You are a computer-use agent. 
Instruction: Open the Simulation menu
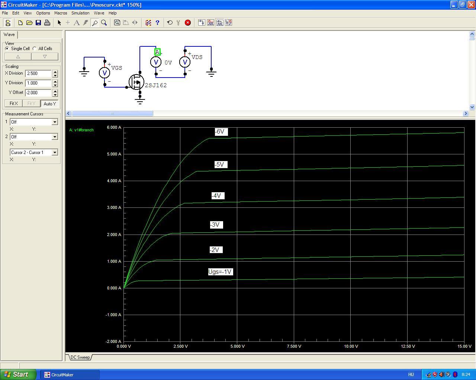point(80,13)
